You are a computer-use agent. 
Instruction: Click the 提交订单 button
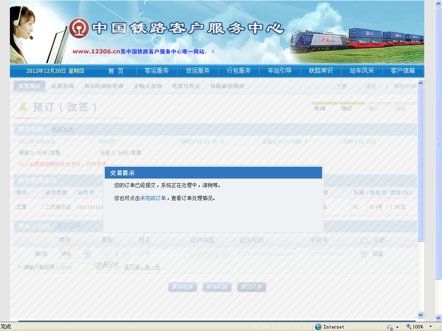coord(252,287)
